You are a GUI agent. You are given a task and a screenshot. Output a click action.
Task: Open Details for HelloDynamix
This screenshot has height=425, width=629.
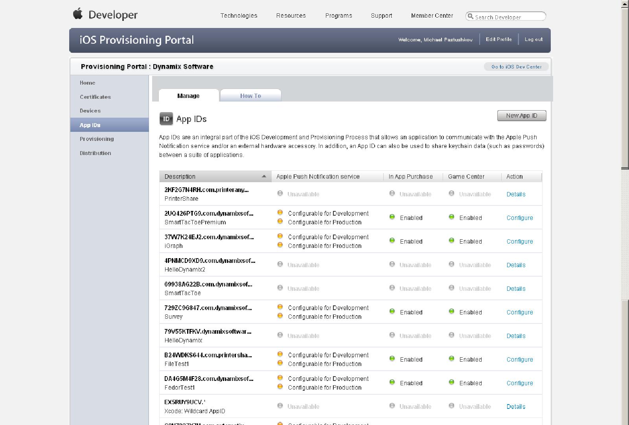tap(516, 336)
